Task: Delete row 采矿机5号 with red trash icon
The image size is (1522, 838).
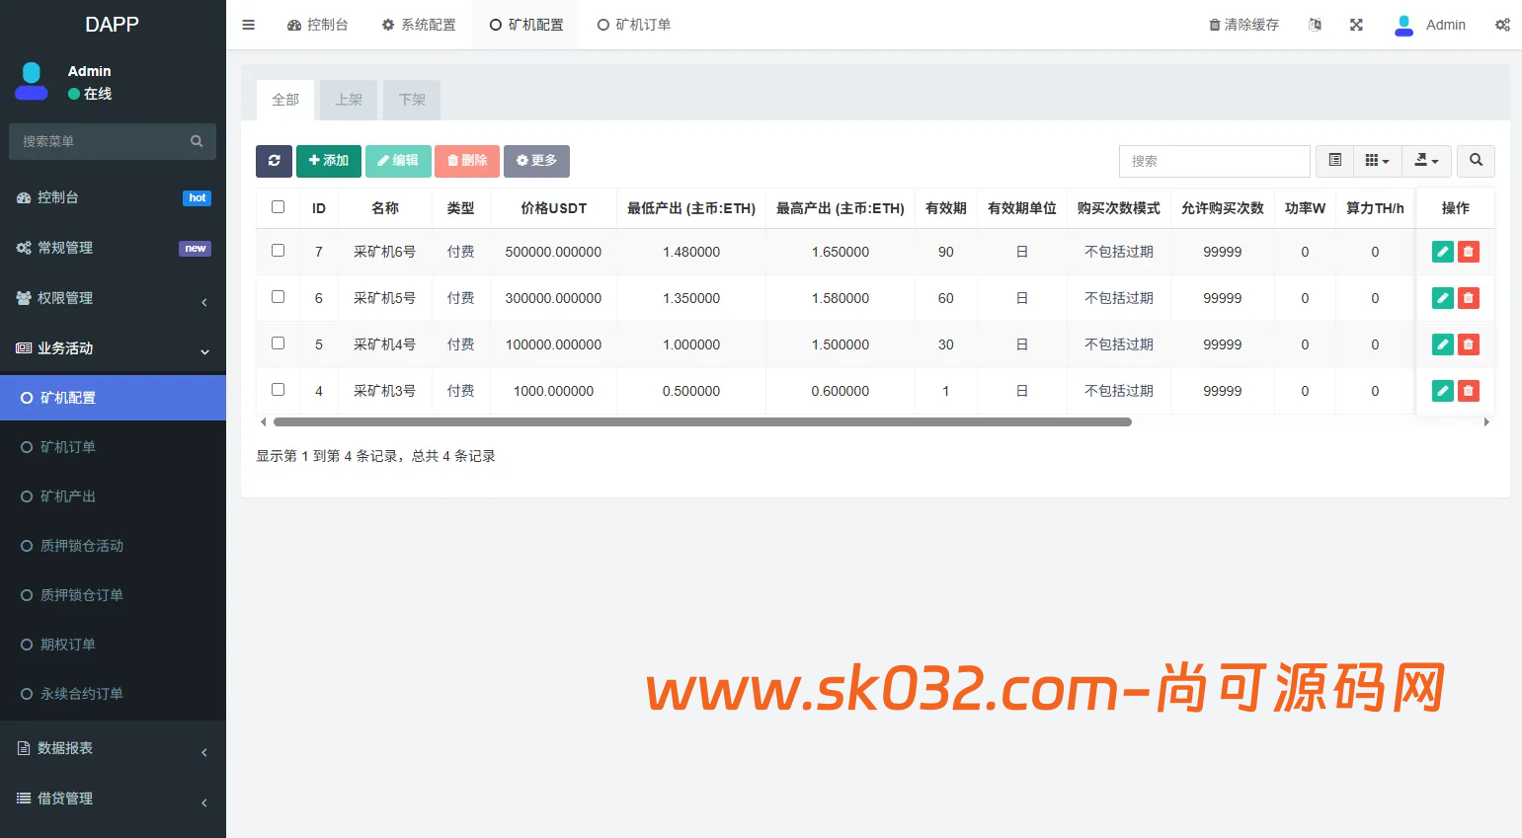Action: (x=1469, y=298)
